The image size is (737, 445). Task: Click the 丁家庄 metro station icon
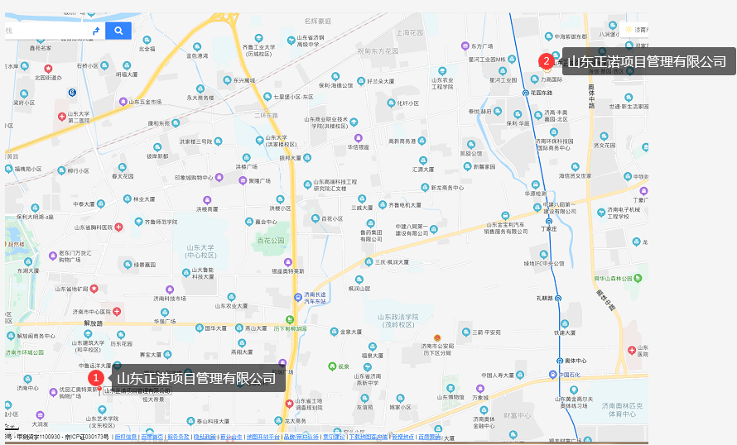click(548, 221)
